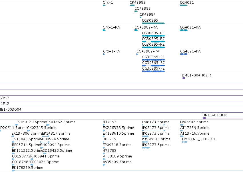Viewport: 243px width, 172px height.
Task: Open the Grx-1-RA transcript label
Action: 111,27
